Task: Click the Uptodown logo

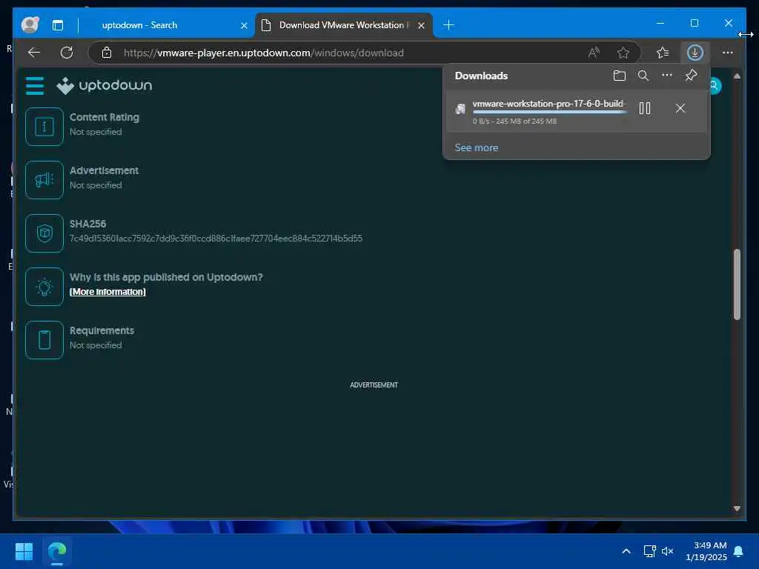Action: (104, 86)
